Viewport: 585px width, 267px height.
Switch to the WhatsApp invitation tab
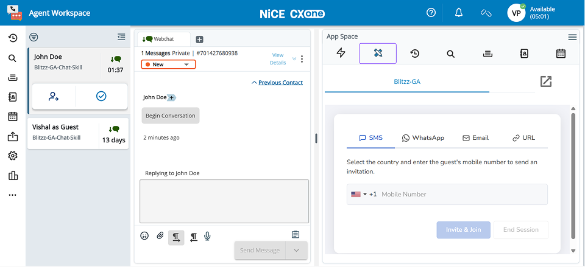(423, 138)
